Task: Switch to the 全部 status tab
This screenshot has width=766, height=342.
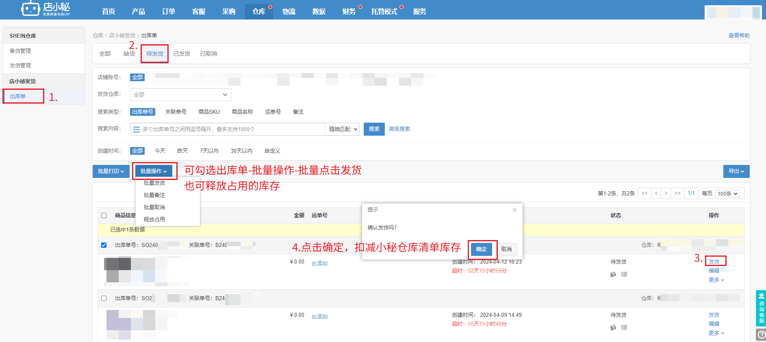Action: point(105,54)
